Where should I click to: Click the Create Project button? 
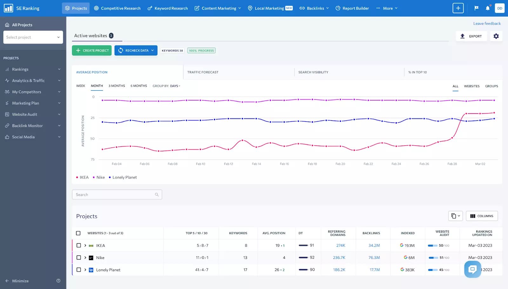[x=92, y=50]
